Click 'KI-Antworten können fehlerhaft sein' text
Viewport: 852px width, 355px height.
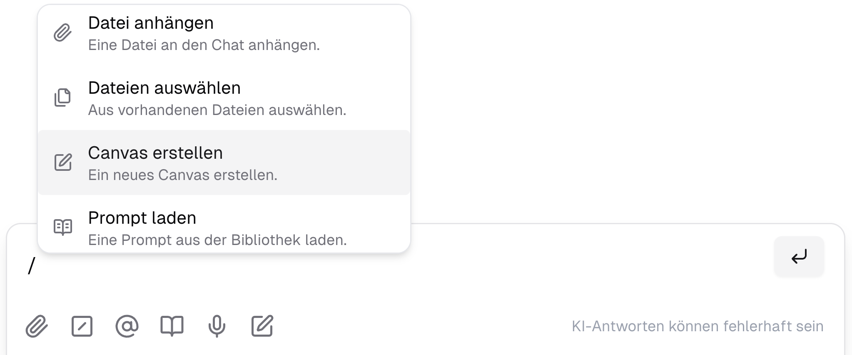pyautogui.click(x=697, y=326)
